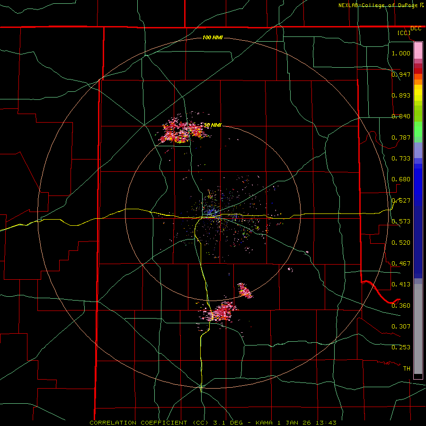Screen dimensions: 426x426
Task: Click the [CC] legend heading
Action: point(404,33)
